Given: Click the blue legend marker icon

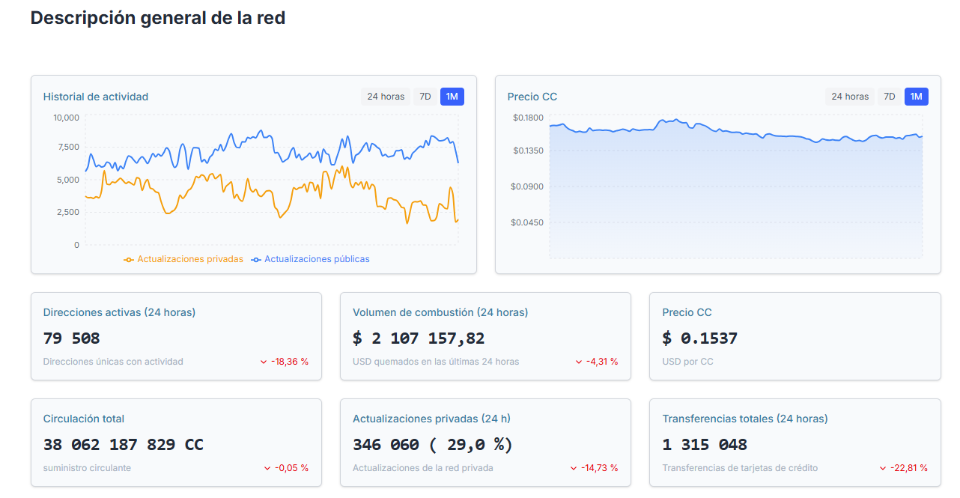Looking at the screenshot, I should pyautogui.click(x=256, y=260).
